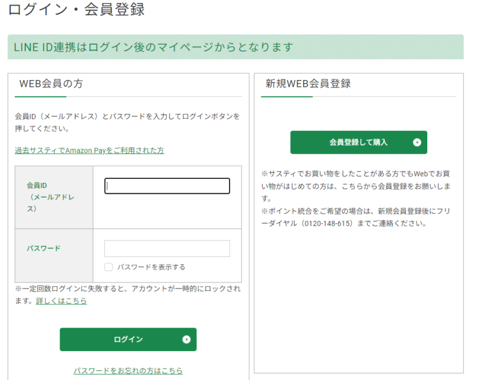Open the 詳しくはこちら link

tap(61, 301)
